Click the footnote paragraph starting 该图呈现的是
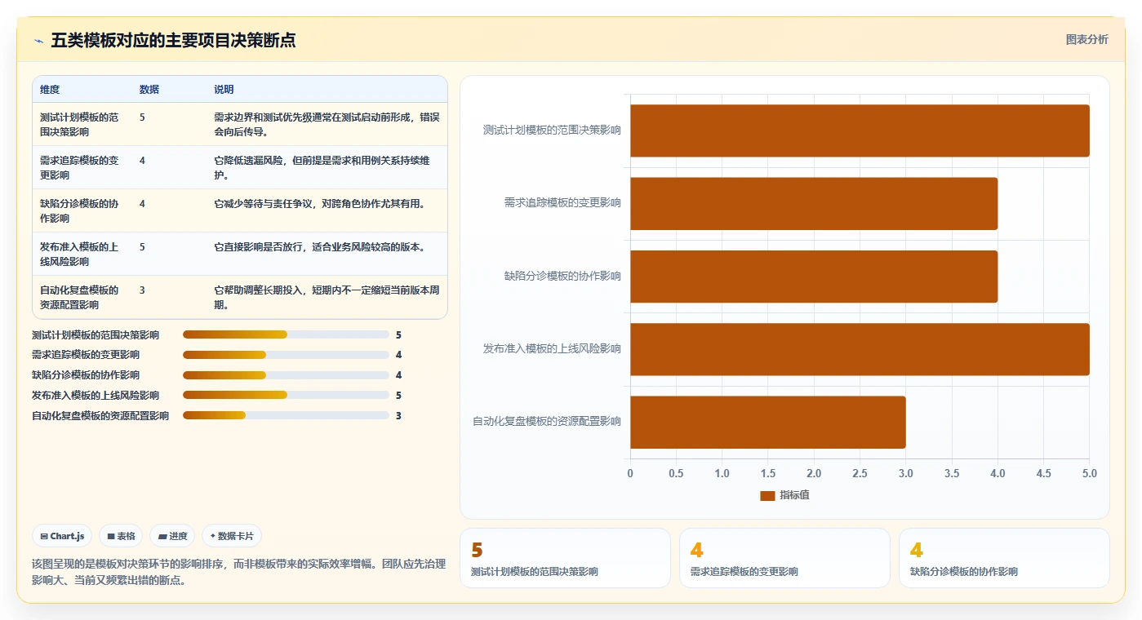 pos(238,572)
